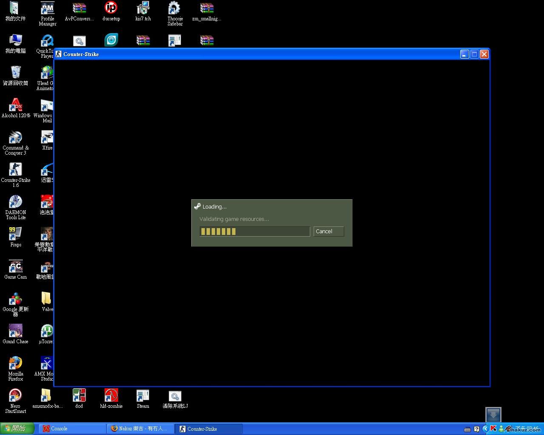The width and height of the screenshot is (544, 435).
Task: Switch to Console taskbar button
Action: coord(72,429)
